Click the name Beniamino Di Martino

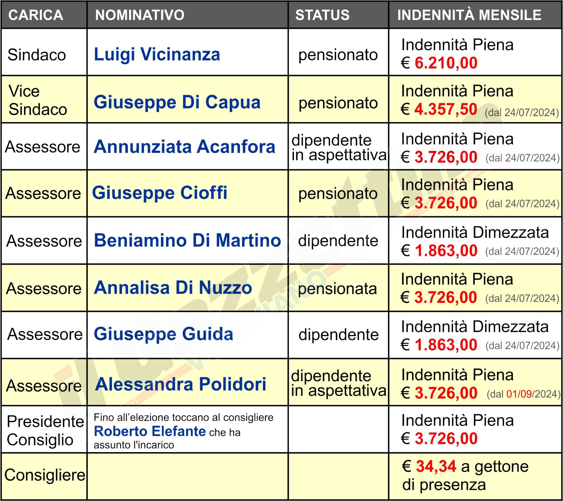pos(187,240)
